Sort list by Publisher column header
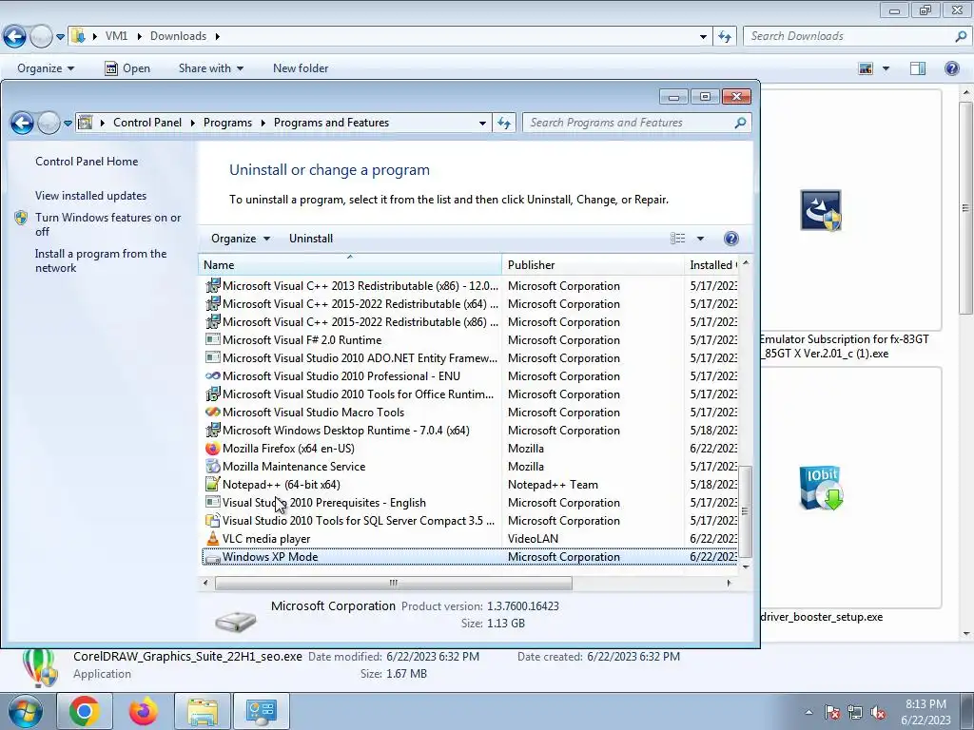Viewport: 974px width, 730px height. [592, 265]
